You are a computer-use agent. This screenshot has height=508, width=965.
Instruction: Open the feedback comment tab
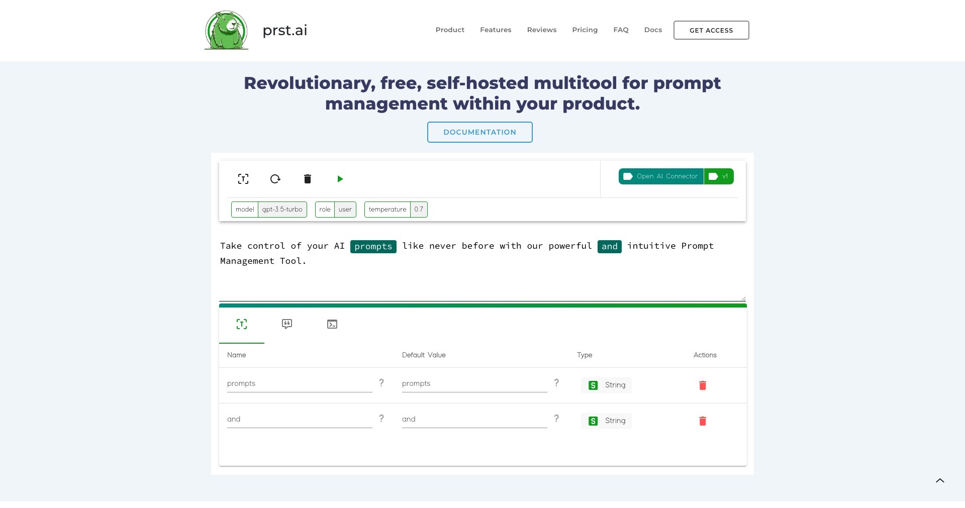pos(287,324)
